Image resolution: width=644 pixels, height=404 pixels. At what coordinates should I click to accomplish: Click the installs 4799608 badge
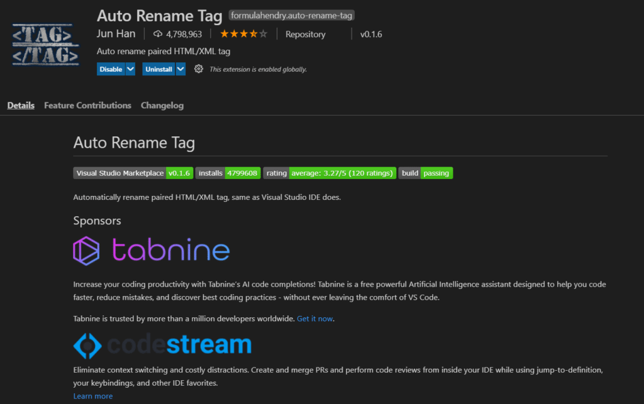coord(228,173)
